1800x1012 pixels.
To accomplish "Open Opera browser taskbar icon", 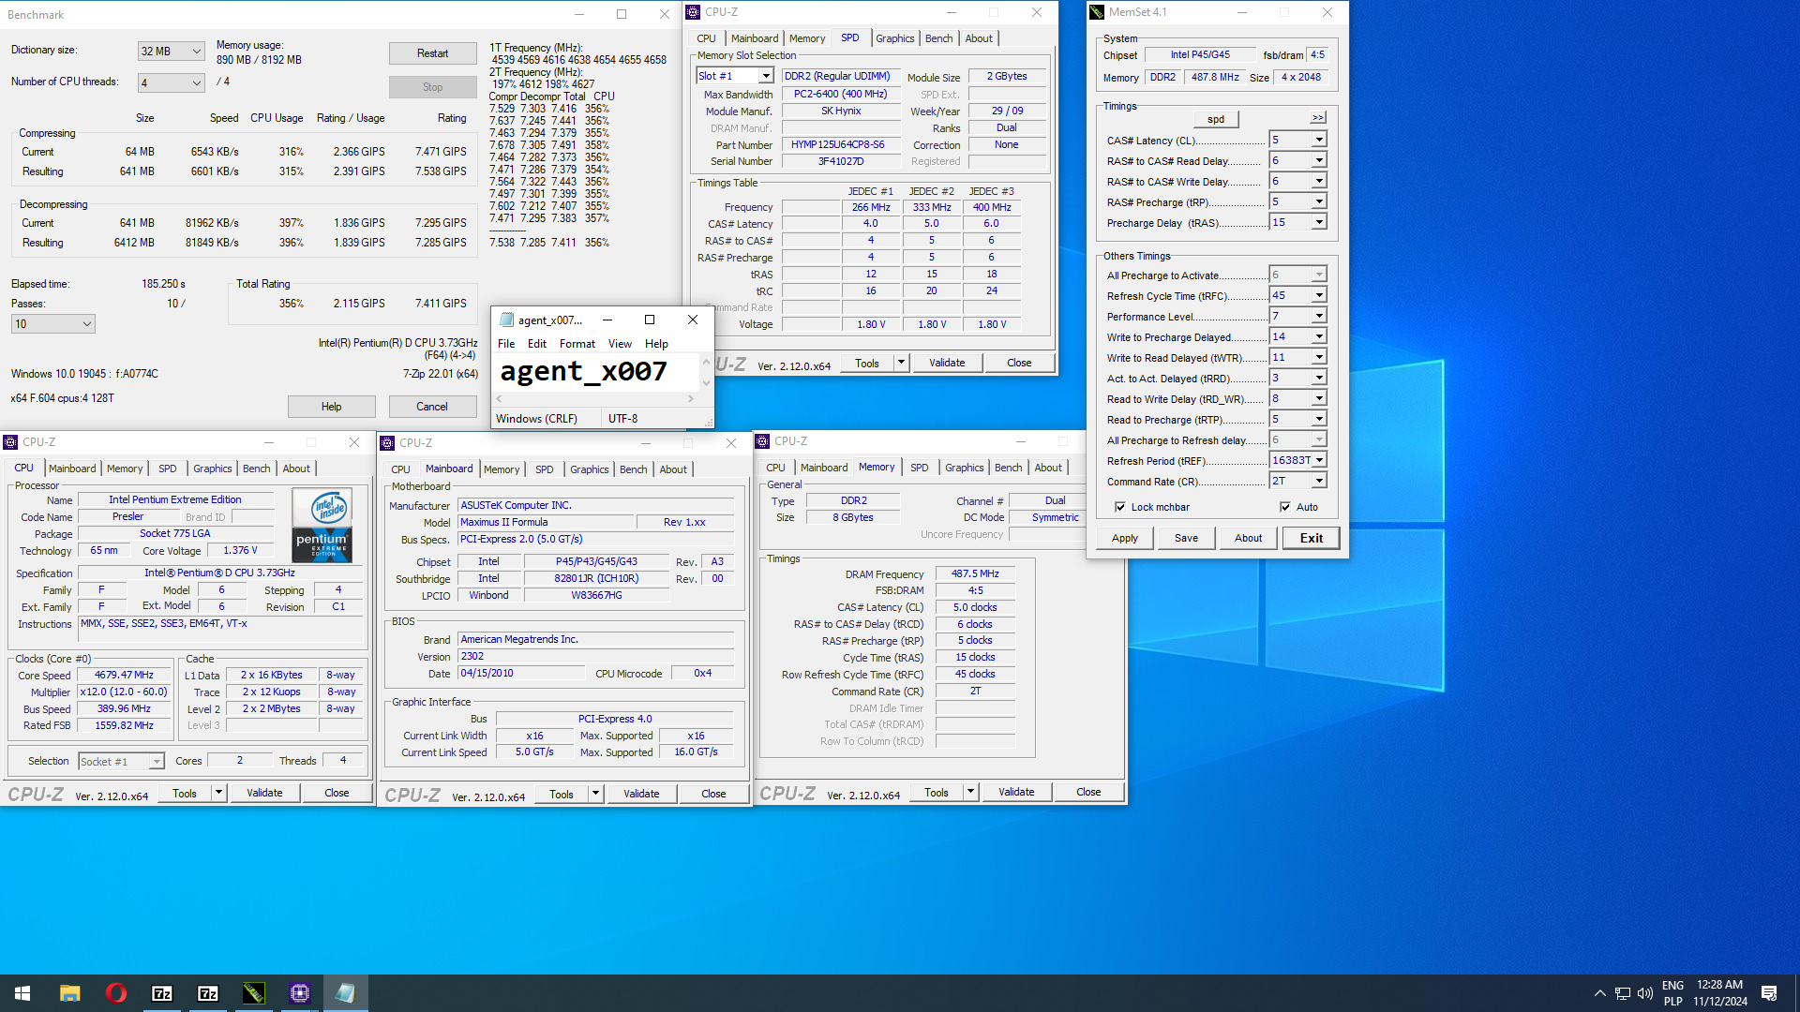I will point(115,993).
